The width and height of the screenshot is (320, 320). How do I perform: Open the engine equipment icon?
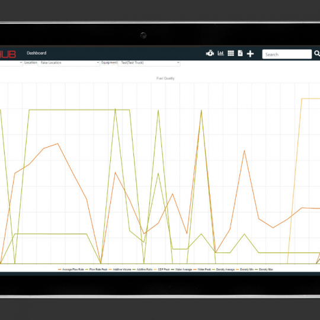coord(210,53)
